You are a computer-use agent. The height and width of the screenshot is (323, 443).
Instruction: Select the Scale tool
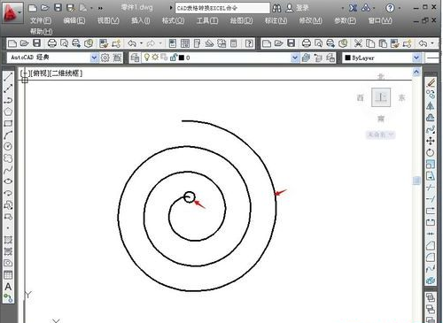pos(431,165)
